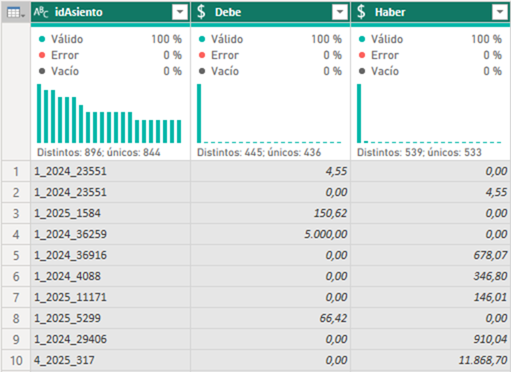
Task: Select row number 4
Action: pos(16,234)
